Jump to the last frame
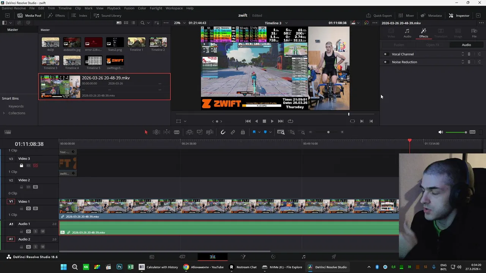Viewport: 486px width, 273px height. [281, 121]
